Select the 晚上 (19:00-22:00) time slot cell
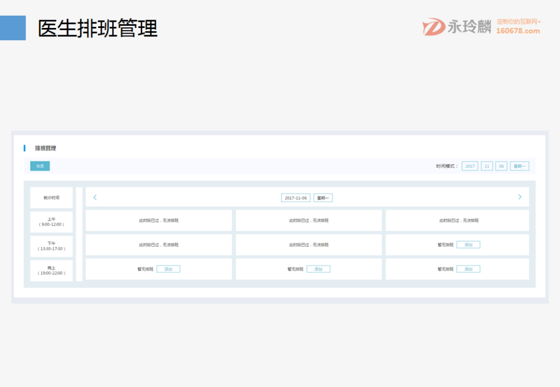Screen dimensions: 560x387 coord(52,271)
